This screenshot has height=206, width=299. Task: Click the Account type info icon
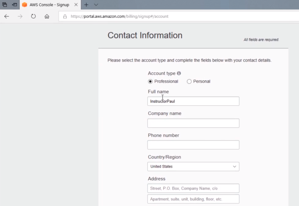(179, 73)
